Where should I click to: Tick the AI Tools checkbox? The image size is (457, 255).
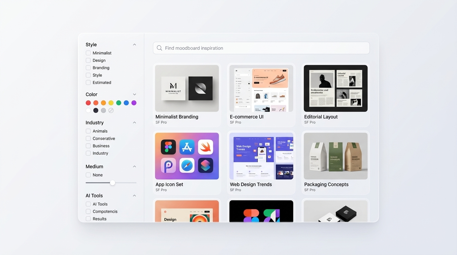coord(88,204)
